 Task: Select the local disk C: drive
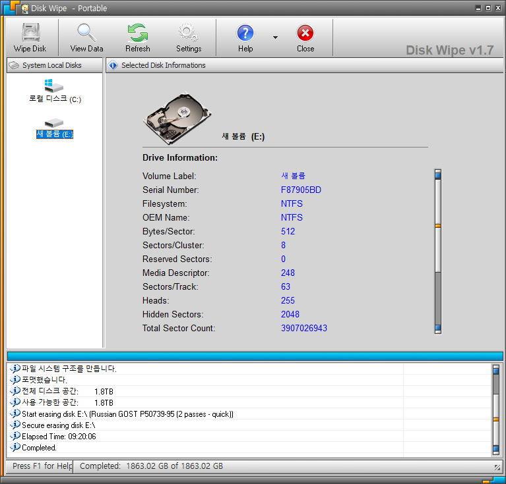click(55, 91)
